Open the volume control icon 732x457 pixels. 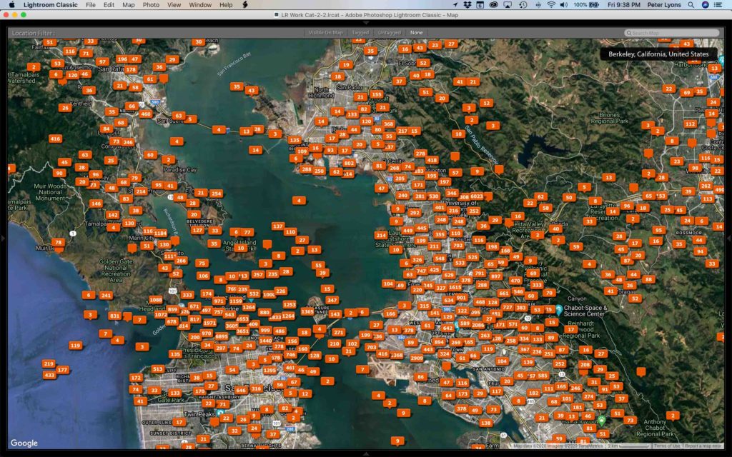(564, 5)
